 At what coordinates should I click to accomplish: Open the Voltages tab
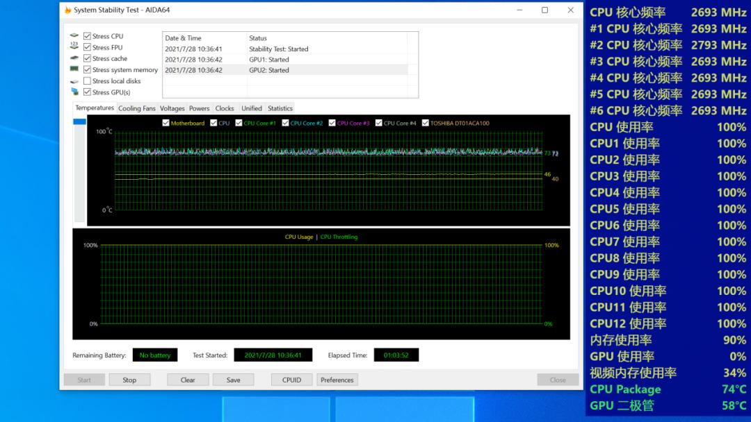(x=172, y=108)
